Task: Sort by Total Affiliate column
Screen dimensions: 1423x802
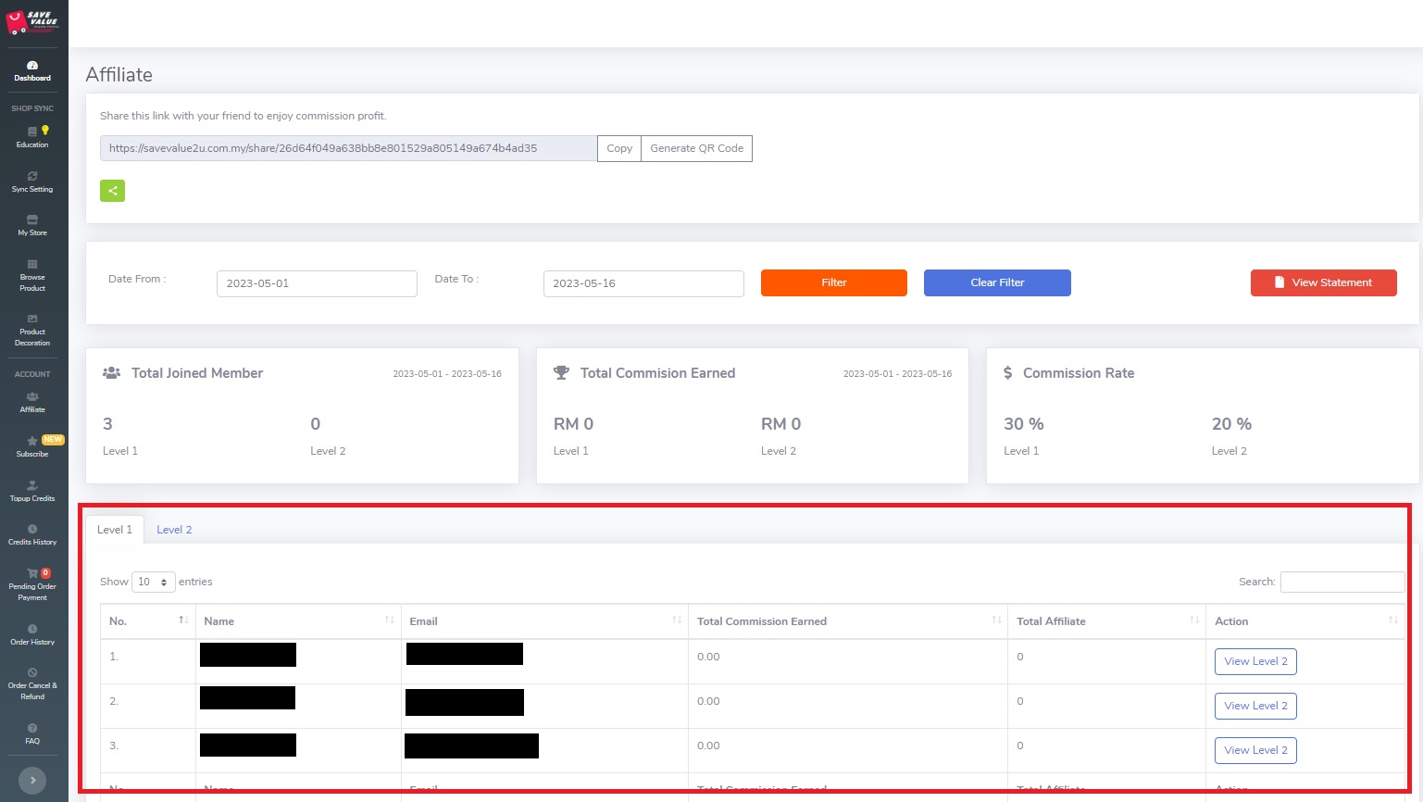Action: [1106, 621]
